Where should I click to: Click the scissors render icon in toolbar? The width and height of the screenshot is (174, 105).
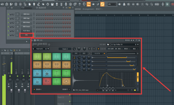(61, 4)
